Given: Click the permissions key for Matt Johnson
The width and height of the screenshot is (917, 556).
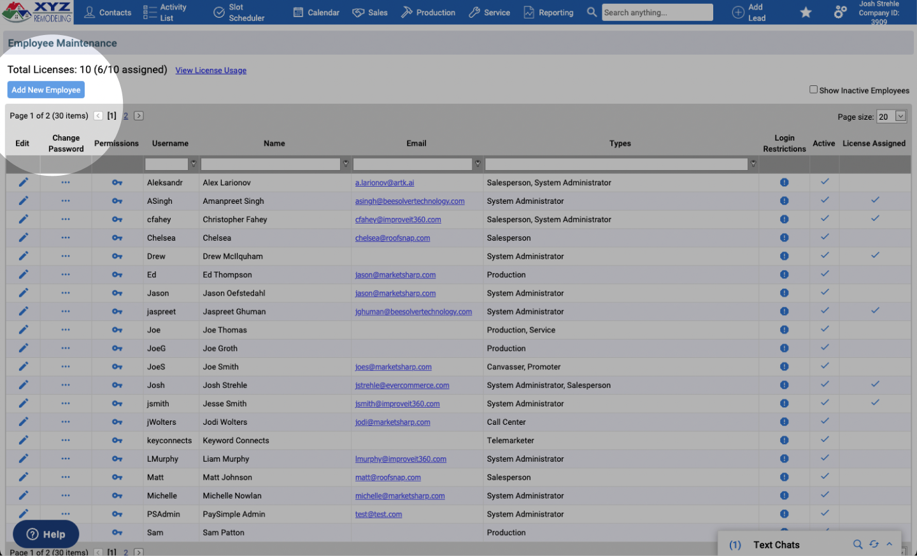Looking at the screenshot, I should (x=117, y=478).
